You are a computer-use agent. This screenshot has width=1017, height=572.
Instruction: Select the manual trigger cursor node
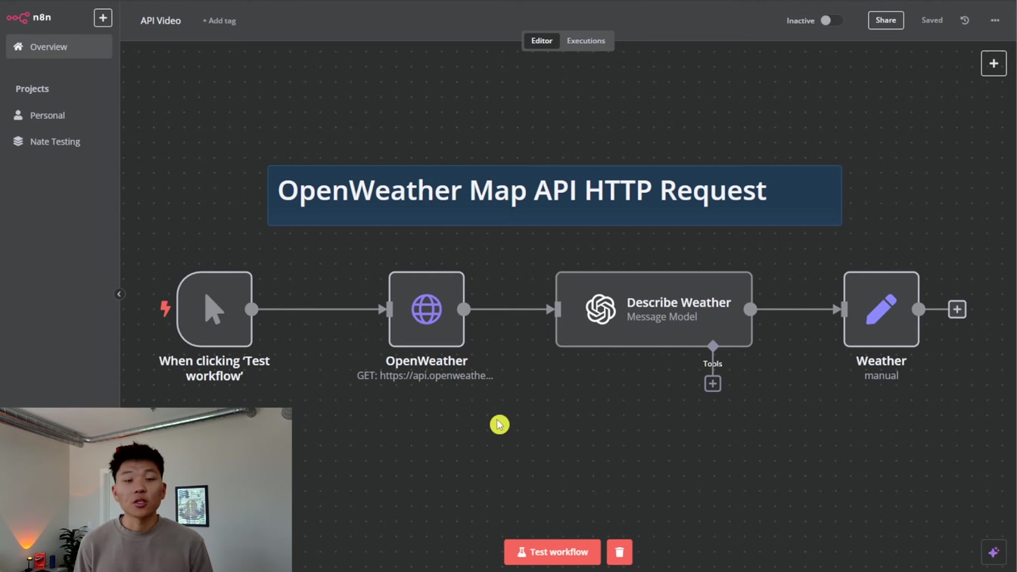point(214,309)
